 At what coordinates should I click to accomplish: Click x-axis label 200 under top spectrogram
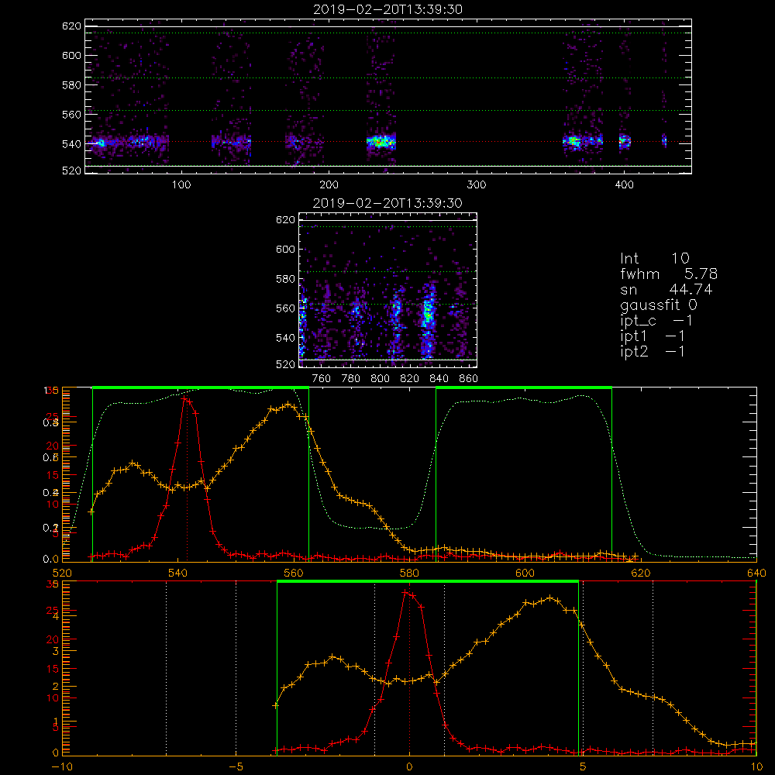tap(329, 185)
